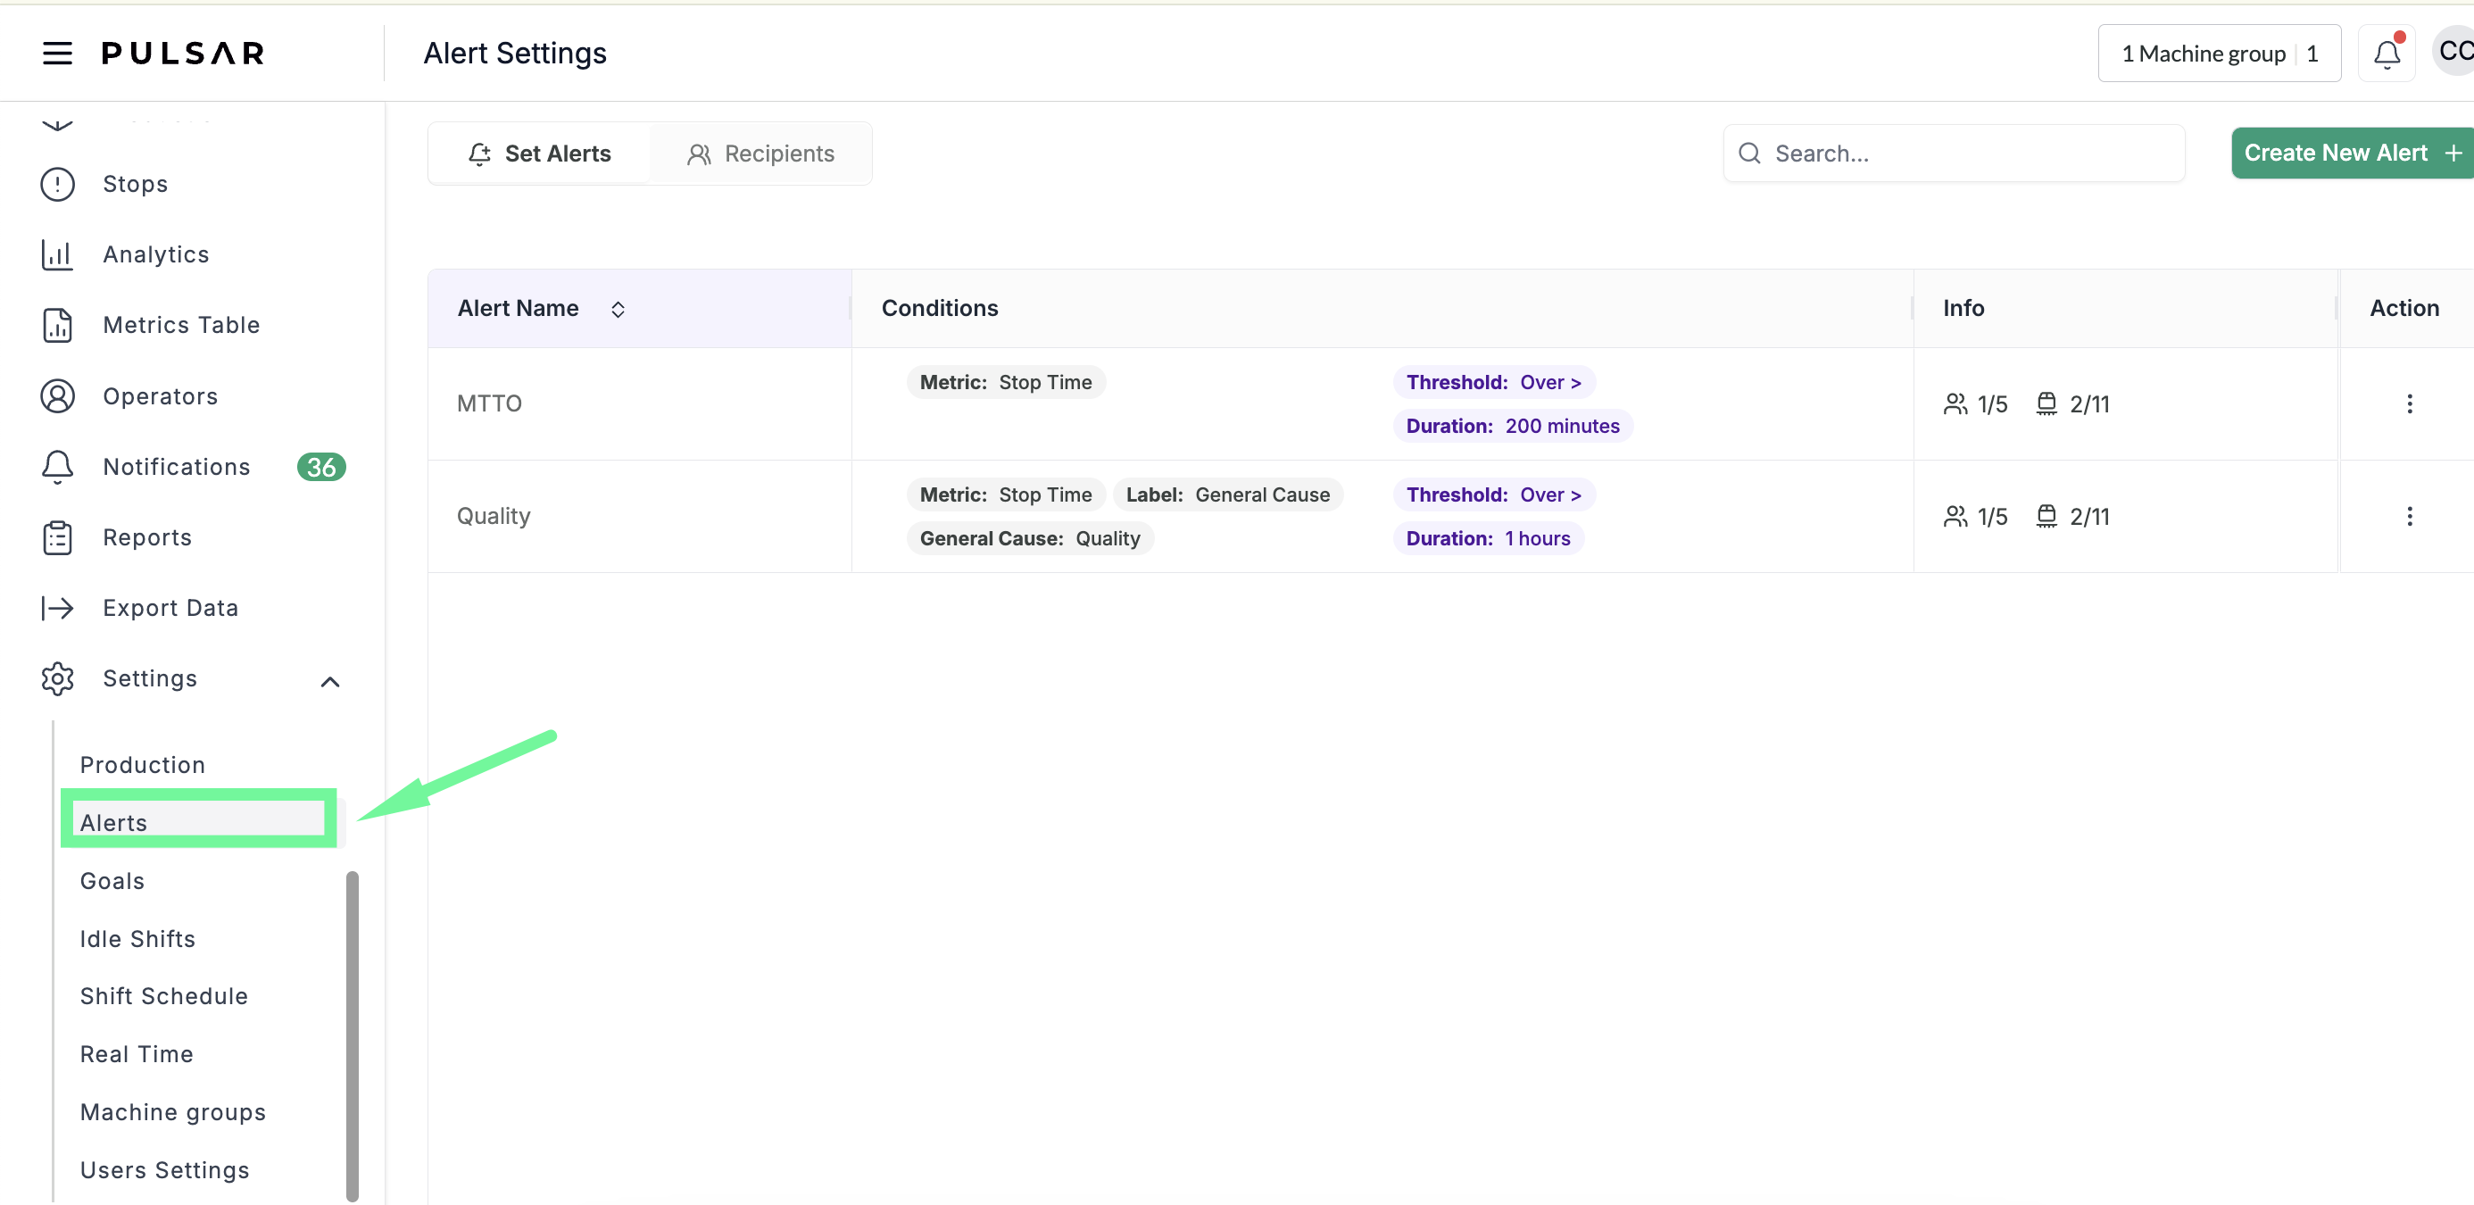Click the Conditions column header
Viewport: 2474px width, 1205px height.
tap(939, 308)
